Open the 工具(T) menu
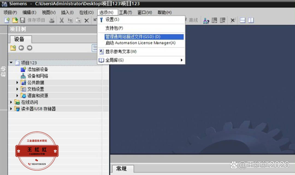The image size is (295, 175). click(125, 12)
